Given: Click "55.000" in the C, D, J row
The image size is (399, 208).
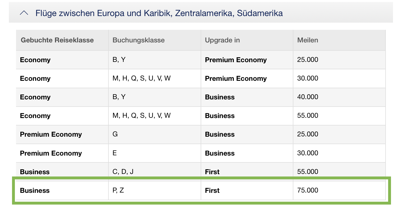Looking at the screenshot, I should click(x=308, y=172).
